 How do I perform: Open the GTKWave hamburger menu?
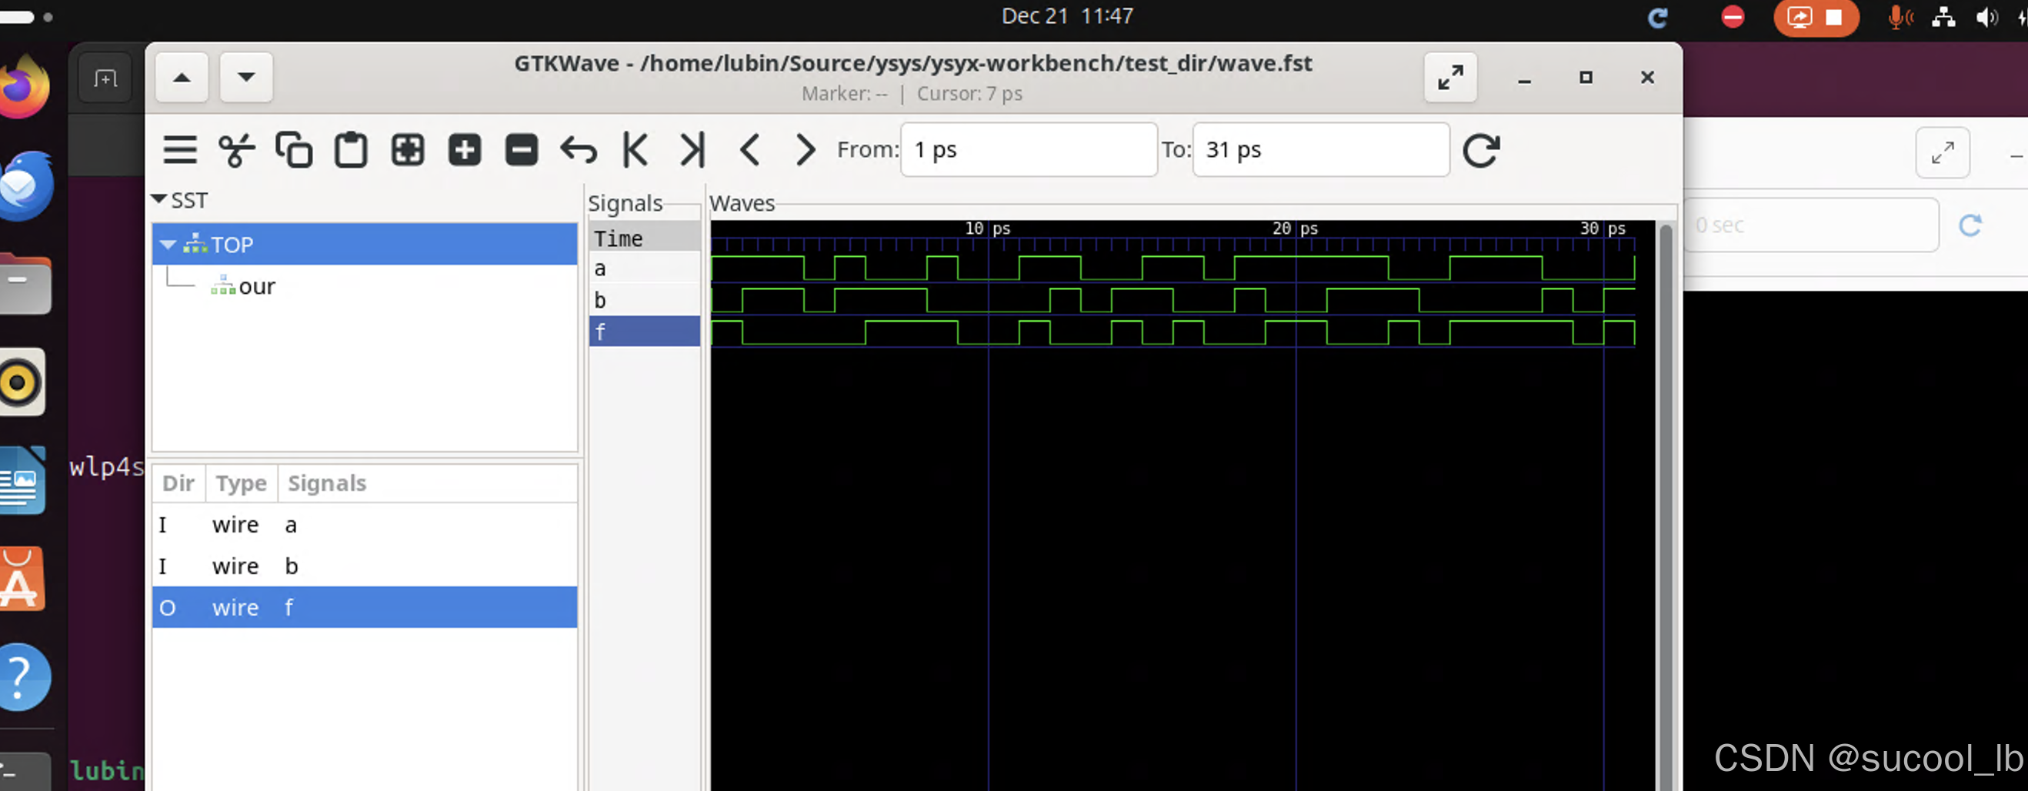pos(179,149)
